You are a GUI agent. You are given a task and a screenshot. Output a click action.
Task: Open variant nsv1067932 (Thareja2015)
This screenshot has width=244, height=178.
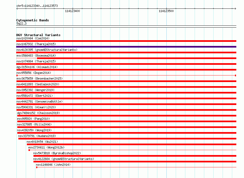point(36,44)
